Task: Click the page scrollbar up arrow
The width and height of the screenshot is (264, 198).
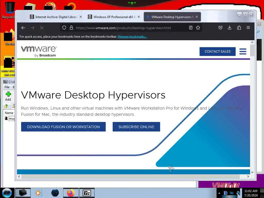Action: [252, 43]
